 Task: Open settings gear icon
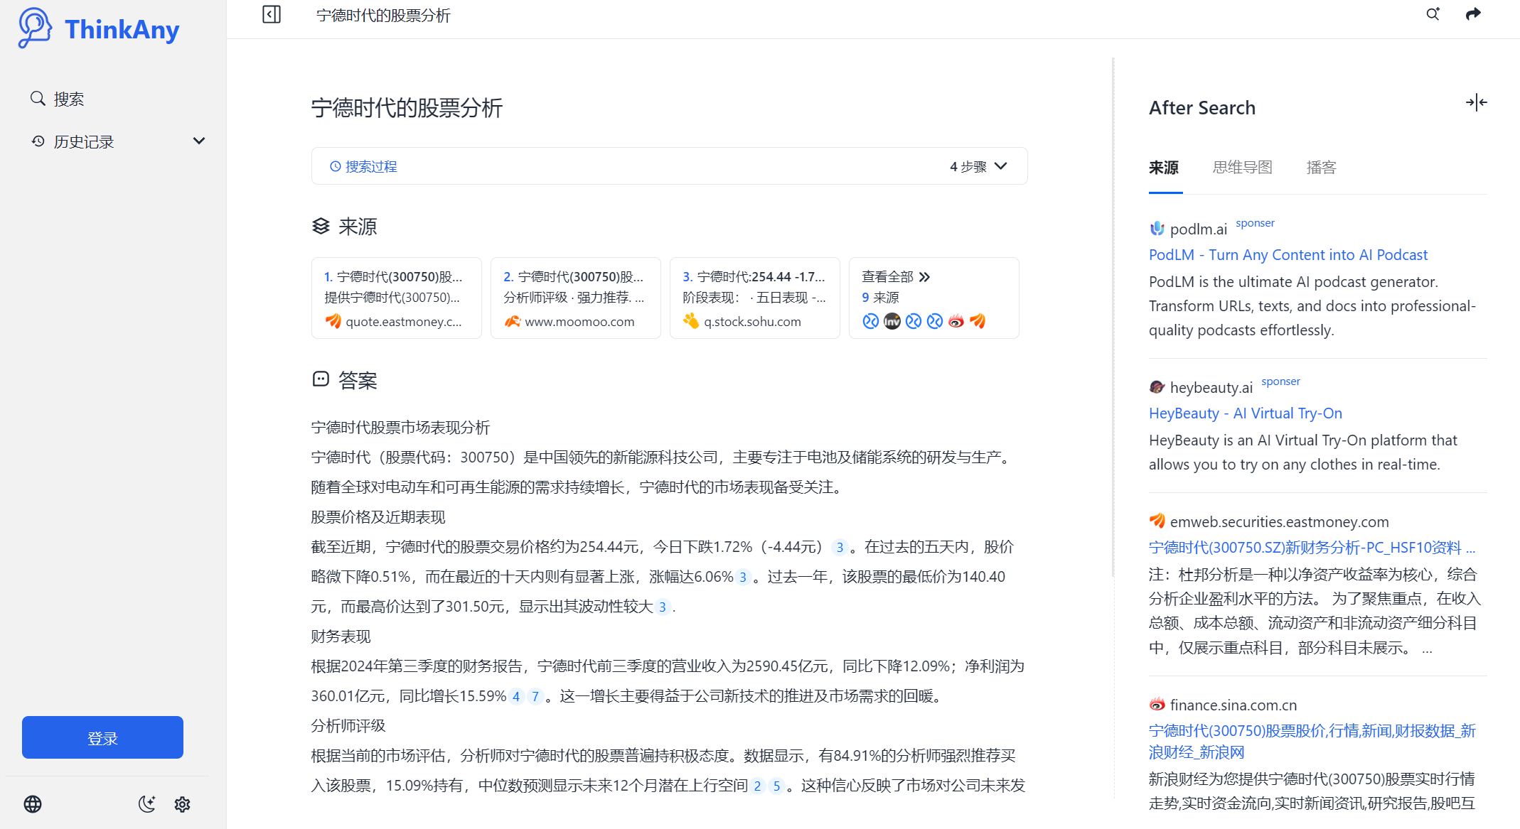point(182,804)
